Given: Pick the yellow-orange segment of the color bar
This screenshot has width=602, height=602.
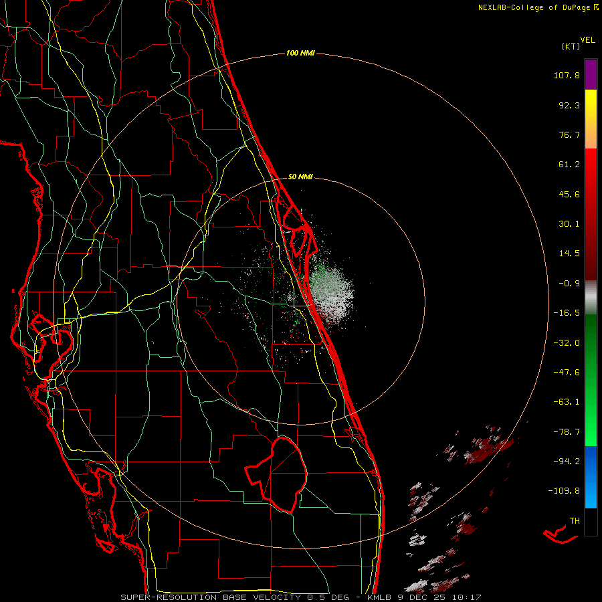Looking at the screenshot, I should tap(591, 119).
